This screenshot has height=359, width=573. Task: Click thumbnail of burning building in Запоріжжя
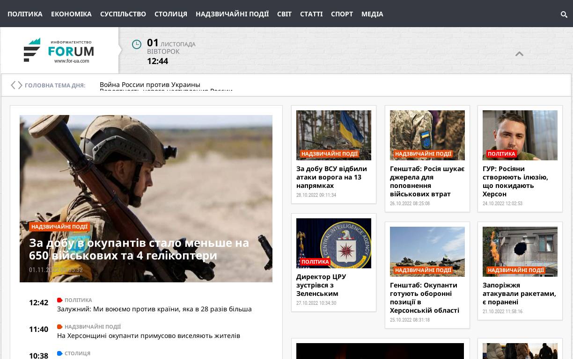520,251
